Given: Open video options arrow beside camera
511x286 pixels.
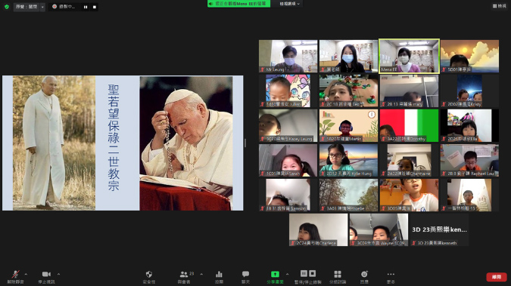Looking at the screenshot, I should tap(58, 274).
